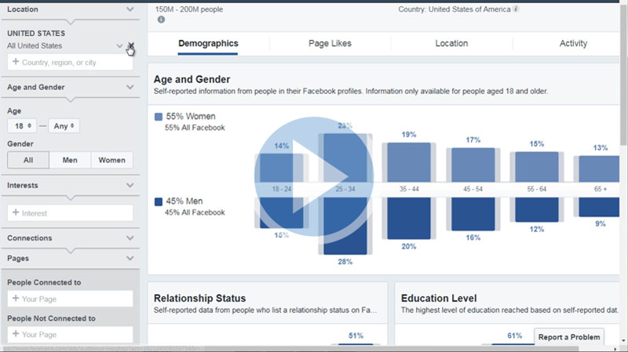
Task: Remove United States location with X icon
Action: tap(131, 46)
